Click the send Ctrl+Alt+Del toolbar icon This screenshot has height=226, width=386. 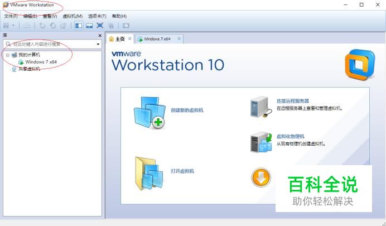tap(27, 26)
